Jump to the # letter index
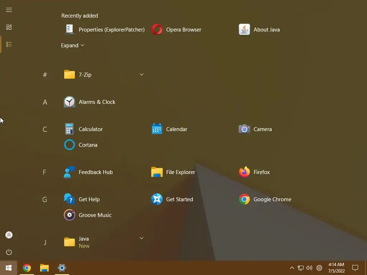Screen dimensions: 367x275 coord(45,74)
